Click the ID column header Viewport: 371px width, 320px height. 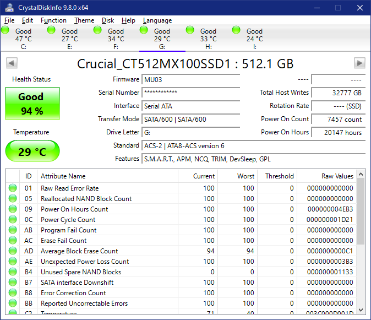[x=29, y=176]
